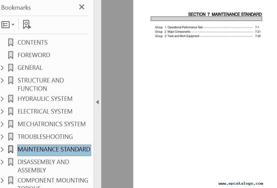
Task: Click page number 7-1
Action: 257,27
